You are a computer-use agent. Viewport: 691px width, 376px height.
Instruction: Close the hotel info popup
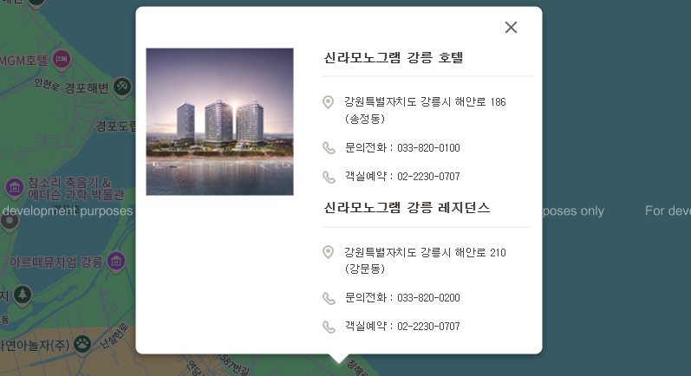511,28
